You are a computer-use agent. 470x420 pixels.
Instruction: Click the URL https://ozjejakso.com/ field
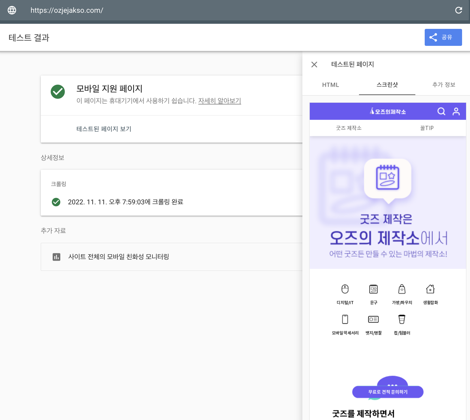point(67,10)
